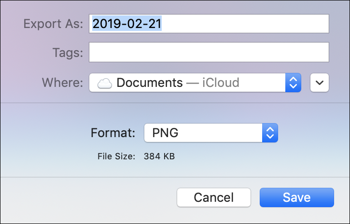Click the blue arrows on the Where popup
Screen dimensions: 350x224
pyautogui.click(x=293, y=83)
